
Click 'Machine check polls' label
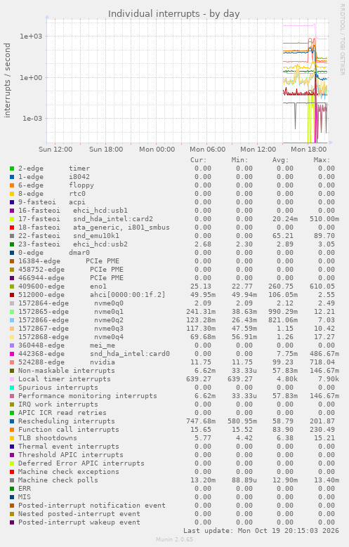[x=58, y=480]
